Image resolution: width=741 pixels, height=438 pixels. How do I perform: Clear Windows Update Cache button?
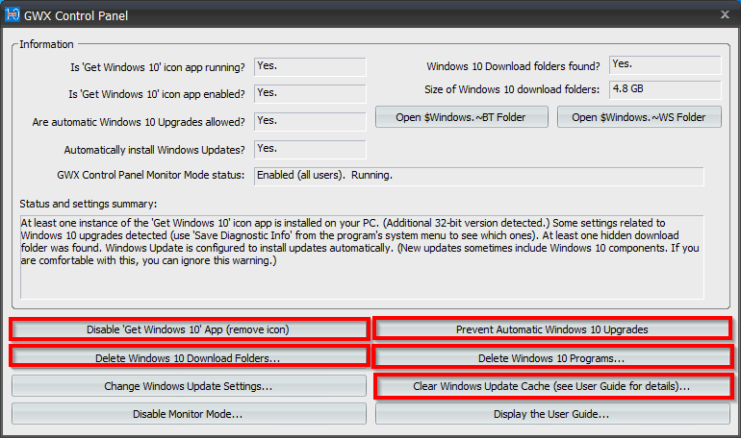click(x=552, y=386)
